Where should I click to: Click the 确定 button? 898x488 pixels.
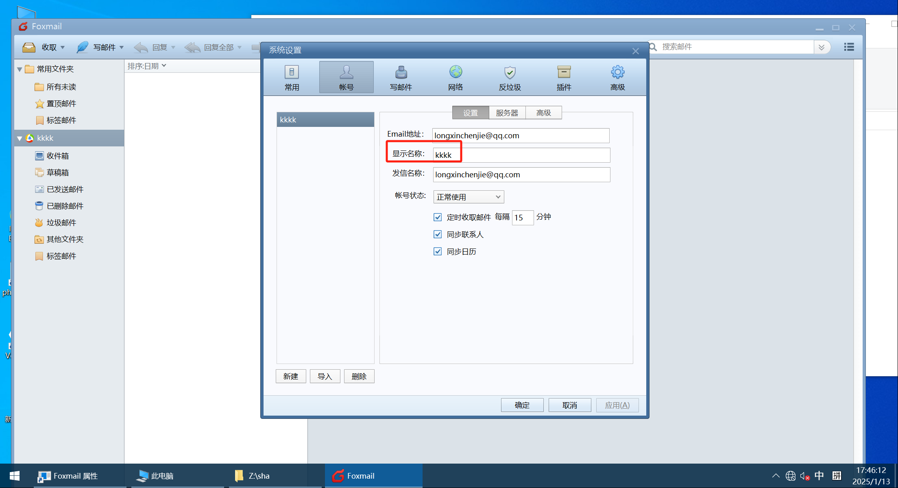click(522, 405)
